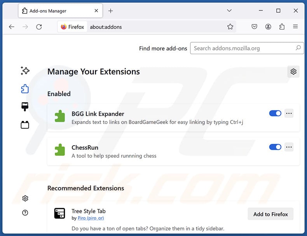Select the Add-ons Manager tab
Screen dimensions: 307x236
(x=60, y=11)
